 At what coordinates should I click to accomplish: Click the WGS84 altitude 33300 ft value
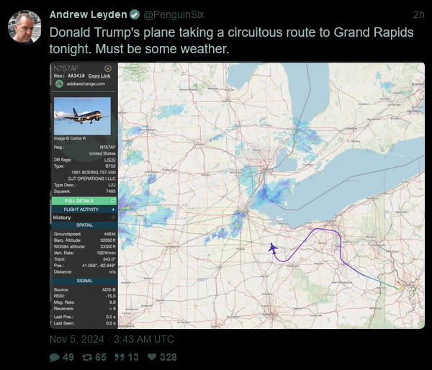click(x=108, y=246)
